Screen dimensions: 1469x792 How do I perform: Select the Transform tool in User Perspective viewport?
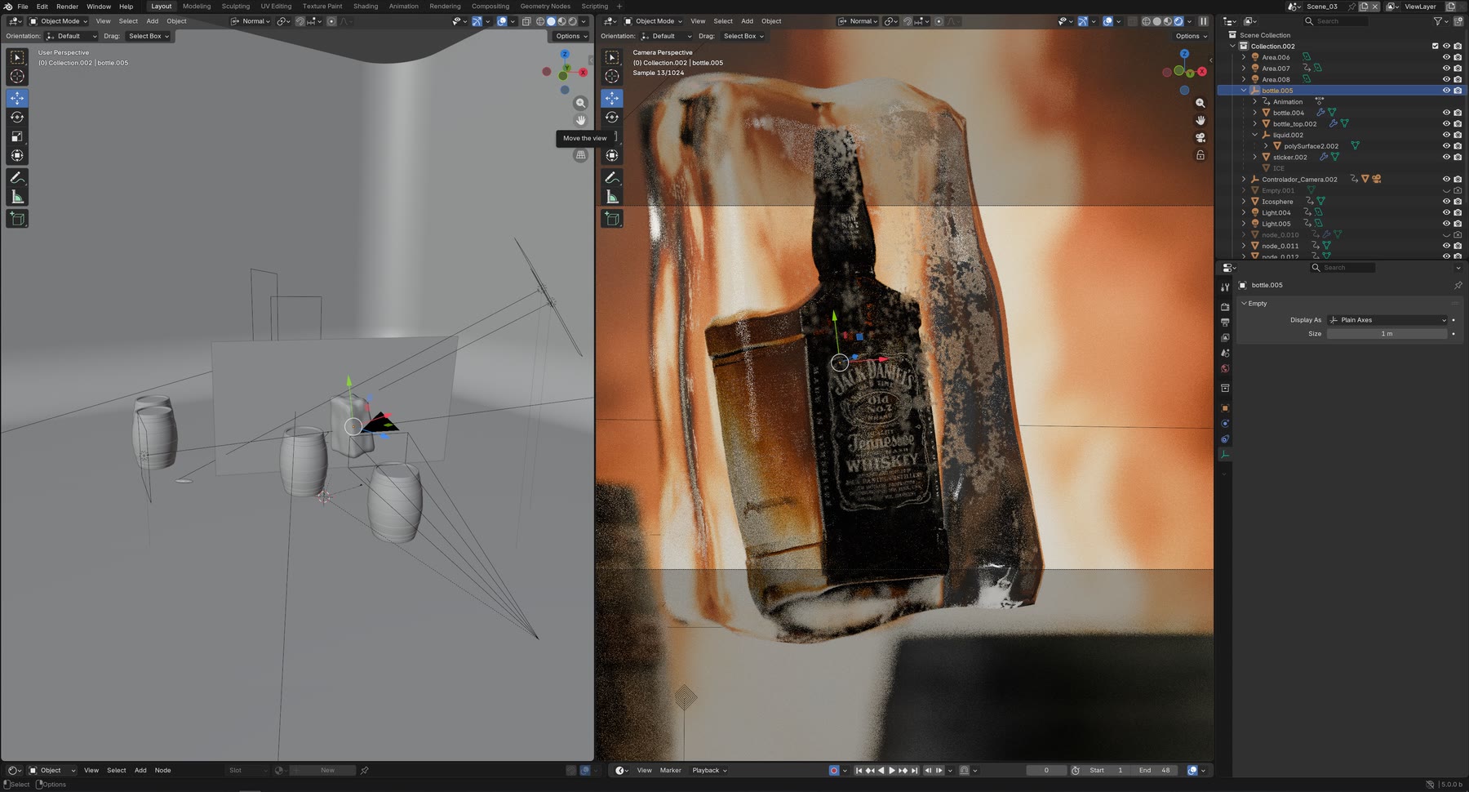click(x=17, y=155)
